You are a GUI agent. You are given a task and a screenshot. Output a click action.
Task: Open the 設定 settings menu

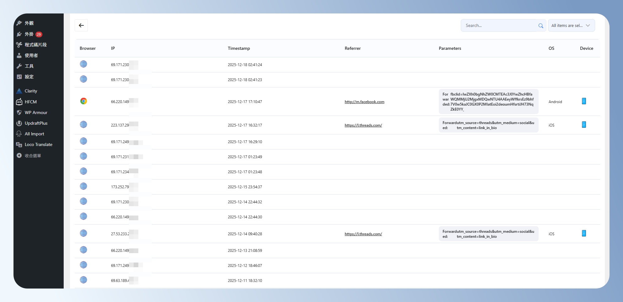[x=29, y=77]
